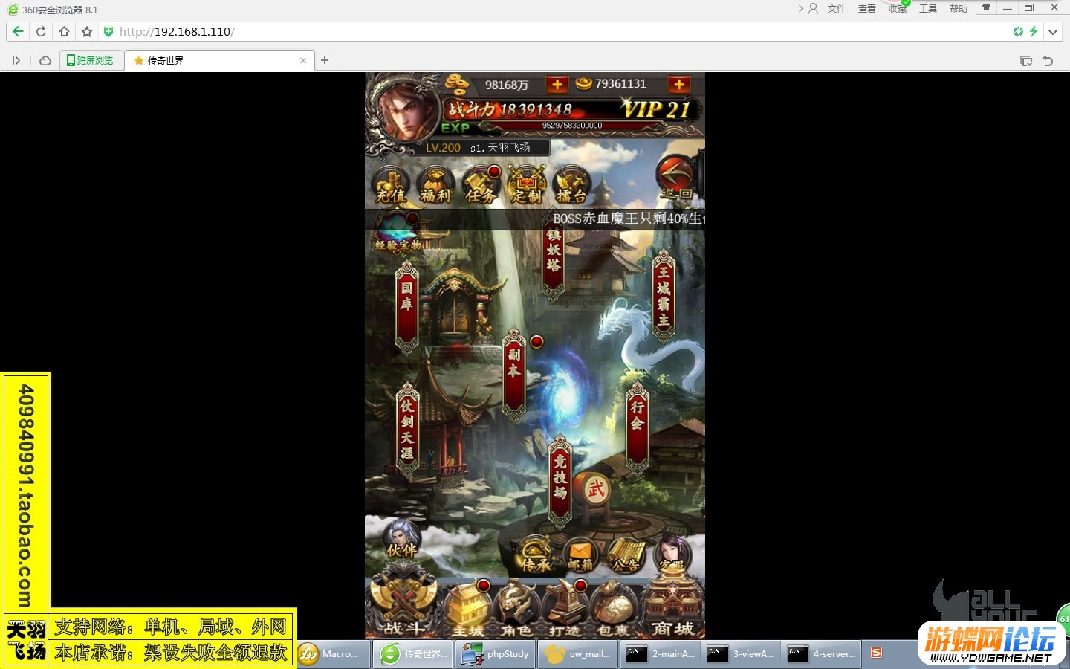Click the user account icon
Screen dimensions: 1070x669
(x=813, y=8)
